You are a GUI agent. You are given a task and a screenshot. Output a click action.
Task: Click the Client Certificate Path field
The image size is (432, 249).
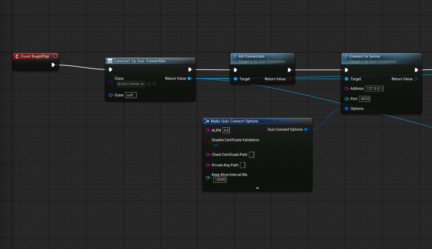coord(252,155)
